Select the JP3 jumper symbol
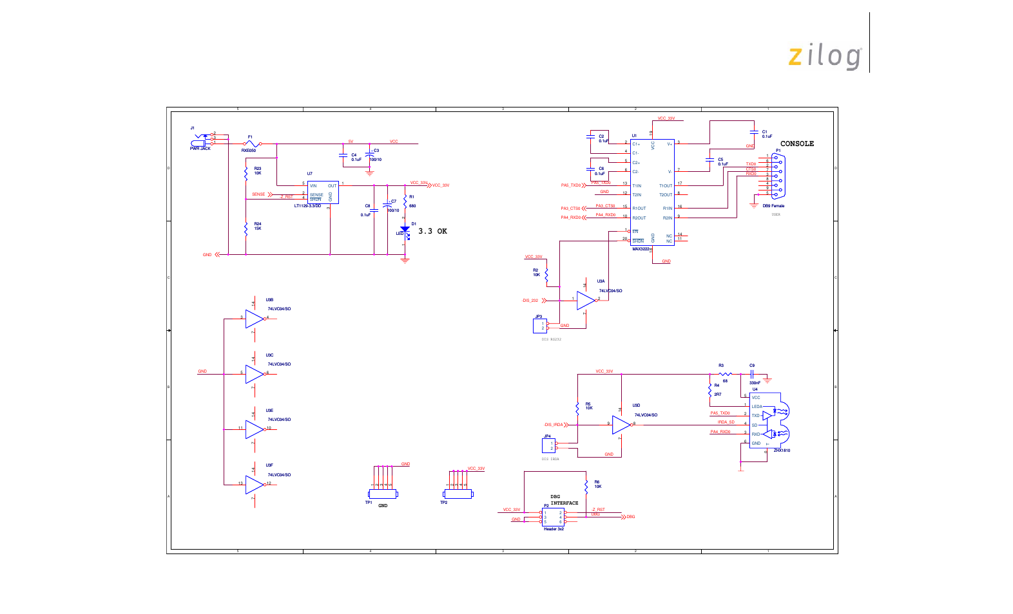 coord(540,326)
